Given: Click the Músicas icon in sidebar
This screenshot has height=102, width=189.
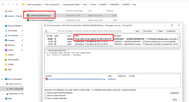Looking at the screenshot, I should (x=6, y=45).
